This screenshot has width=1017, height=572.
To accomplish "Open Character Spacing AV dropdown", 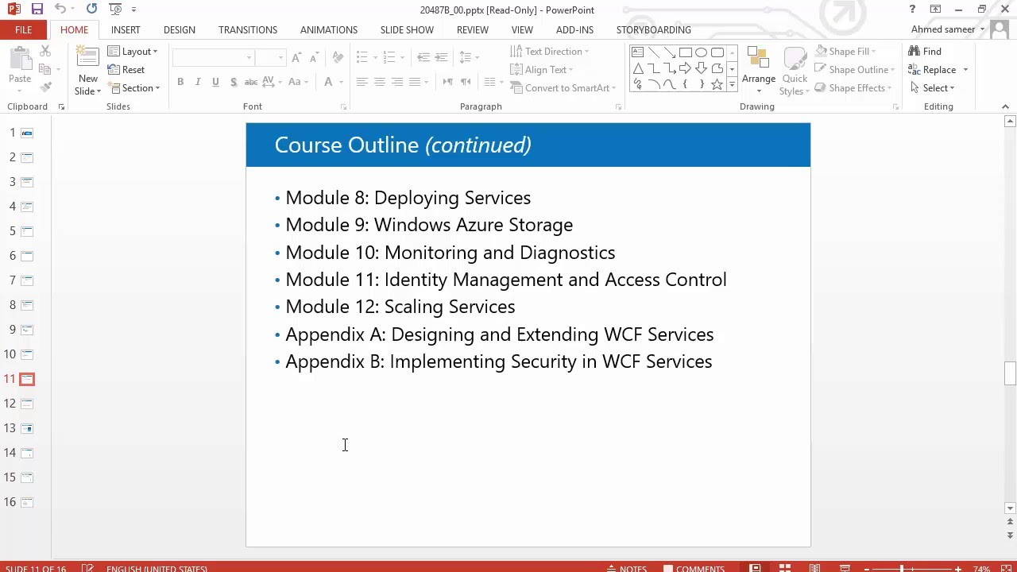I will [x=271, y=82].
